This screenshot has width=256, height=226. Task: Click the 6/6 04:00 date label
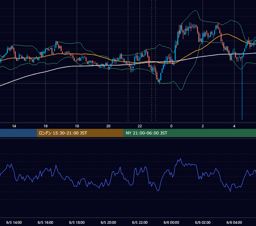pyautogui.click(x=234, y=222)
